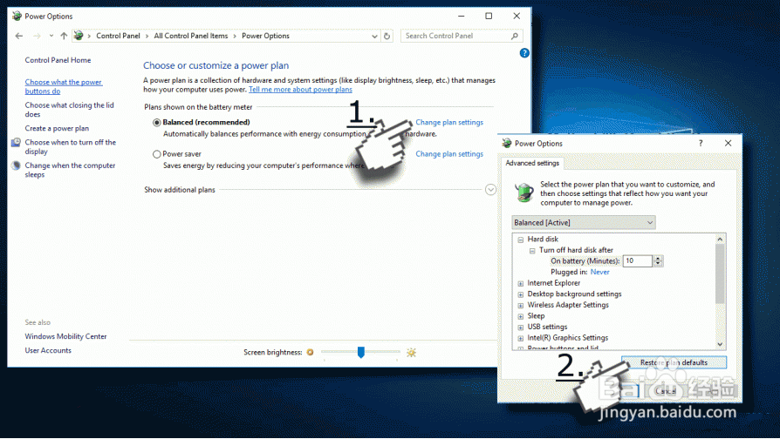This screenshot has height=439, width=780.
Task: Decrease On battery minutes with down spinner
Action: (x=658, y=264)
